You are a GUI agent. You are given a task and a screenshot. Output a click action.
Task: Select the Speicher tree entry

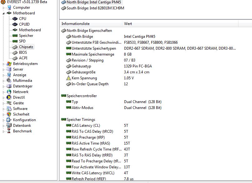click(26, 36)
